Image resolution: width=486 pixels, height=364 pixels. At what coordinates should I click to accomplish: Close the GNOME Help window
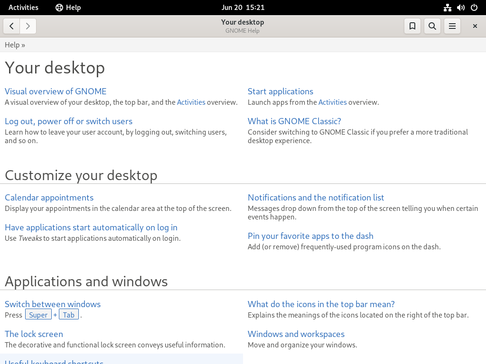coord(475,26)
